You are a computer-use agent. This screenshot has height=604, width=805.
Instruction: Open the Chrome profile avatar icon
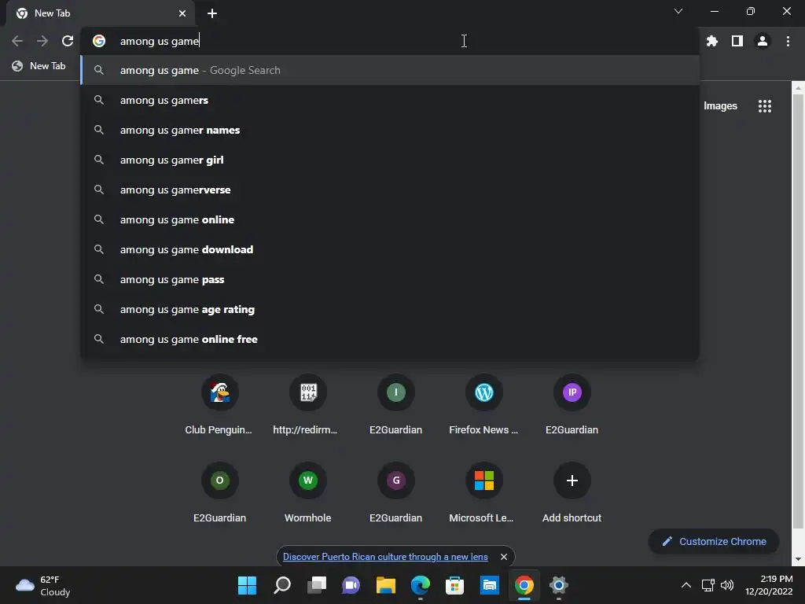[763, 41]
